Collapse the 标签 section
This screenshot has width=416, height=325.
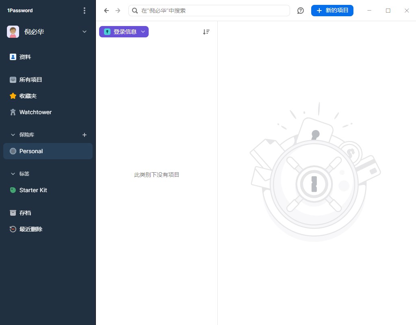[13, 174]
